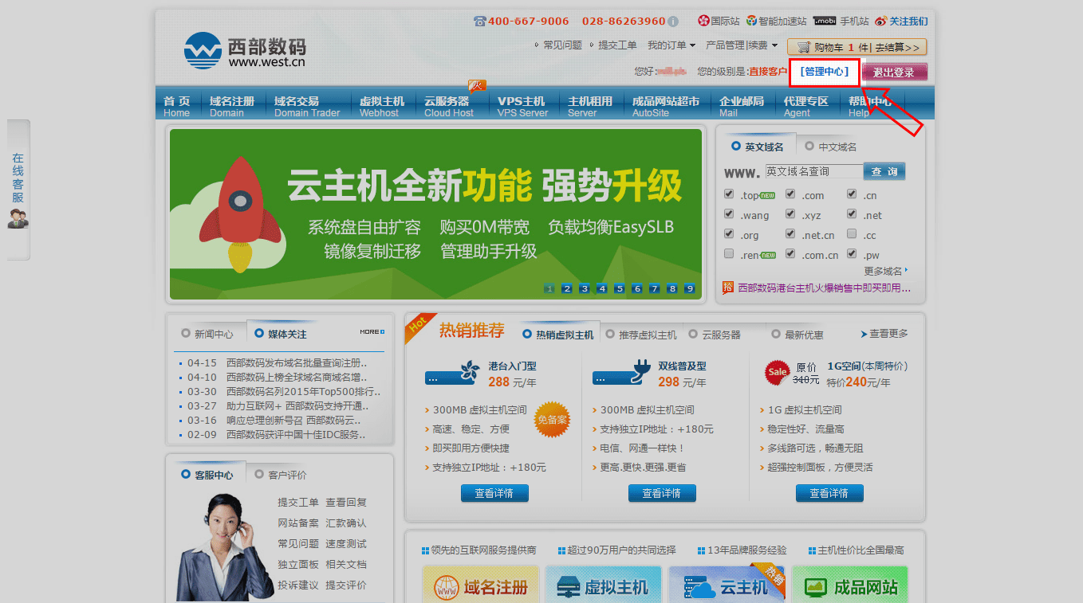Enable the .cc domain checkbox

(x=852, y=234)
